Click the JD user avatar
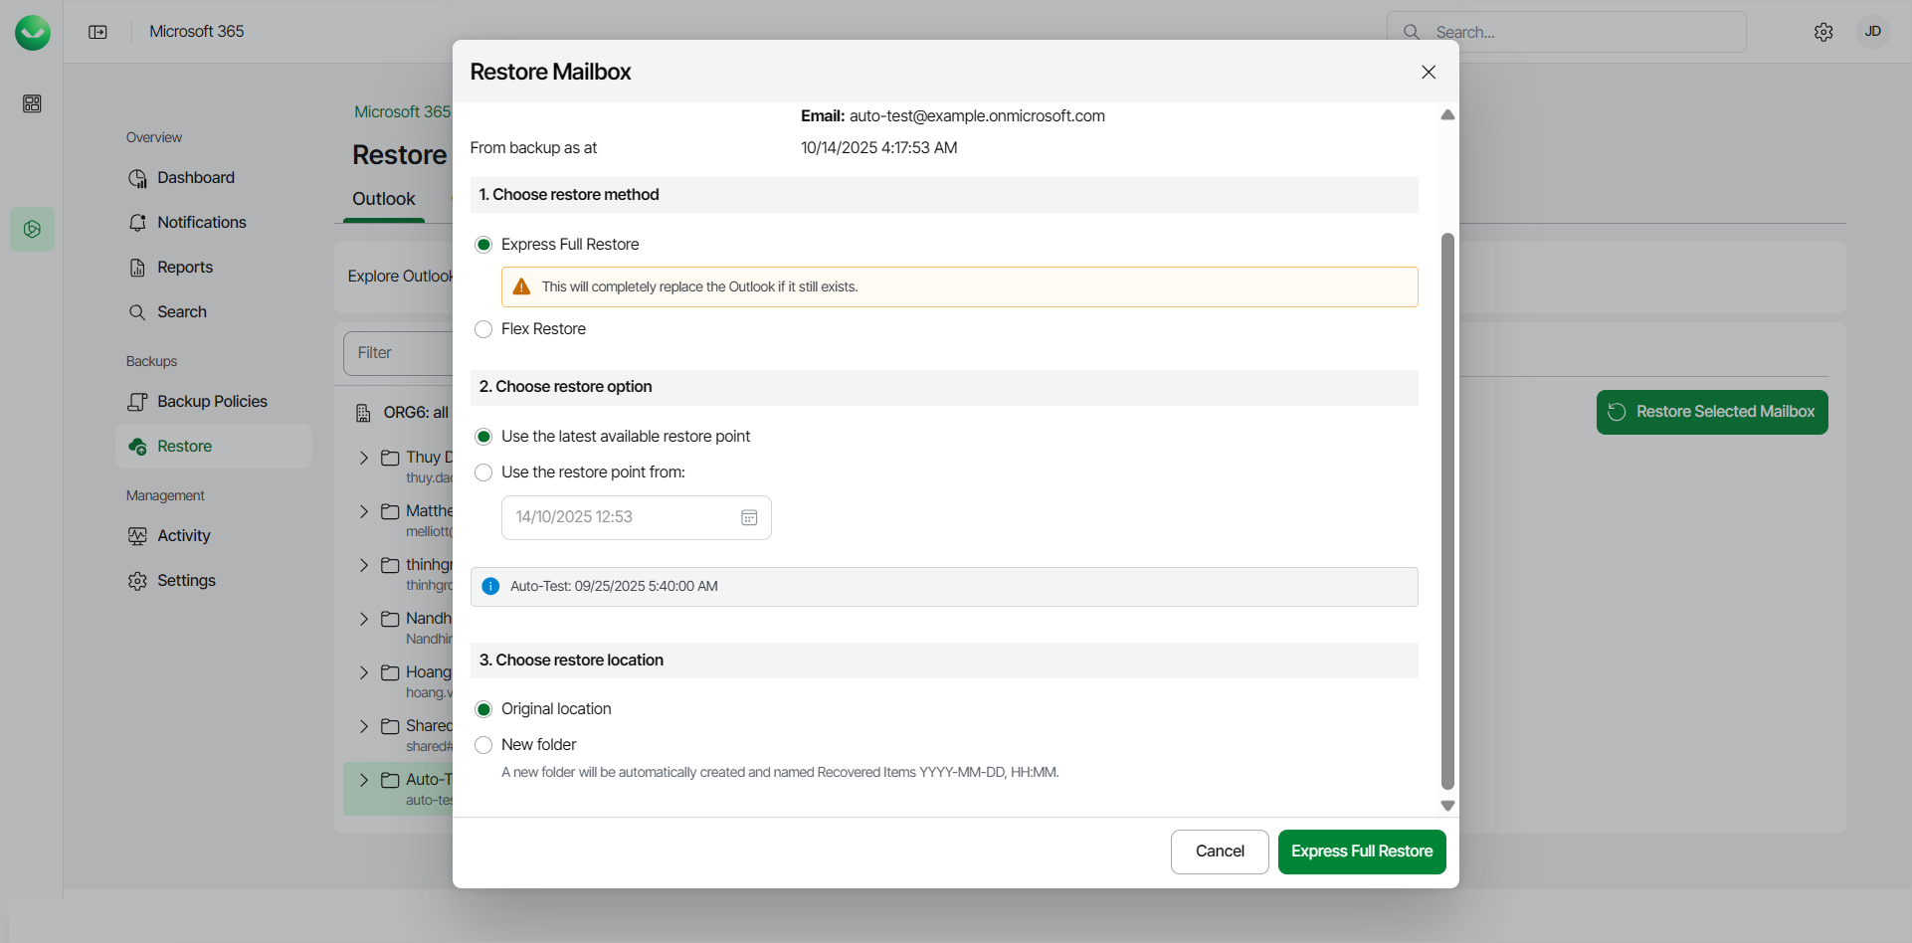The image size is (1912, 943). (x=1872, y=32)
